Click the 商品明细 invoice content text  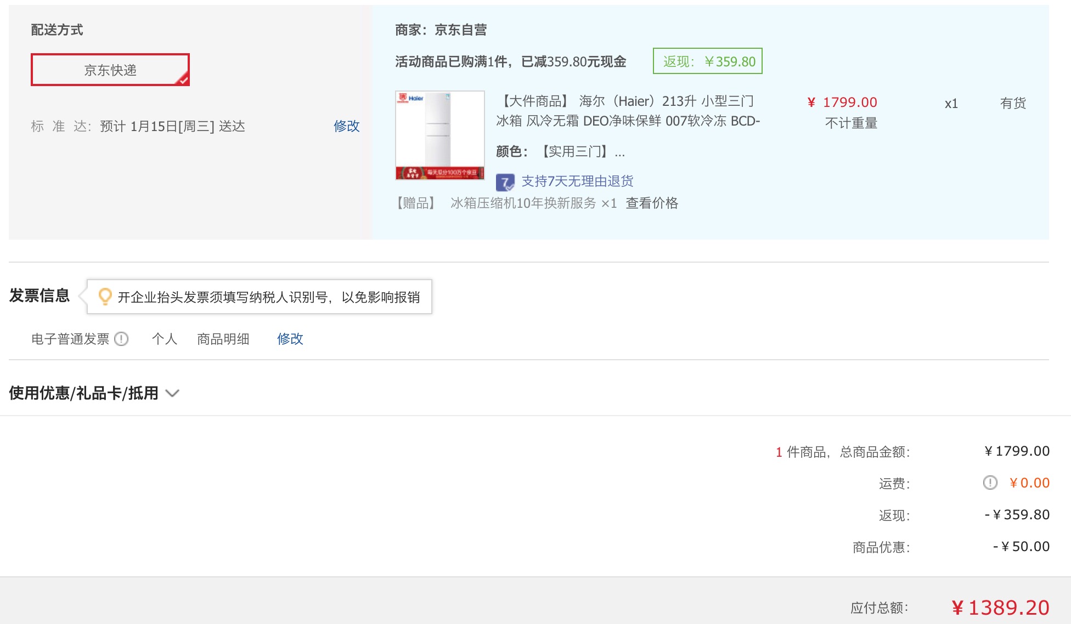coord(223,339)
